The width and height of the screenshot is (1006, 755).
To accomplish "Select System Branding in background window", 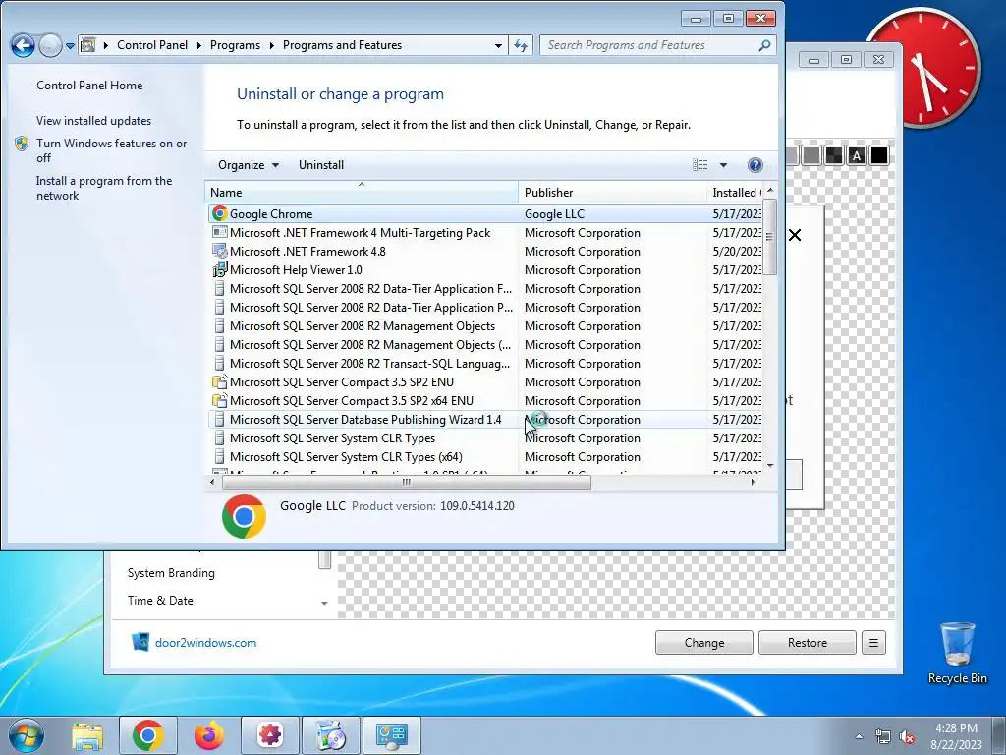I will pyautogui.click(x=171, y=573).
